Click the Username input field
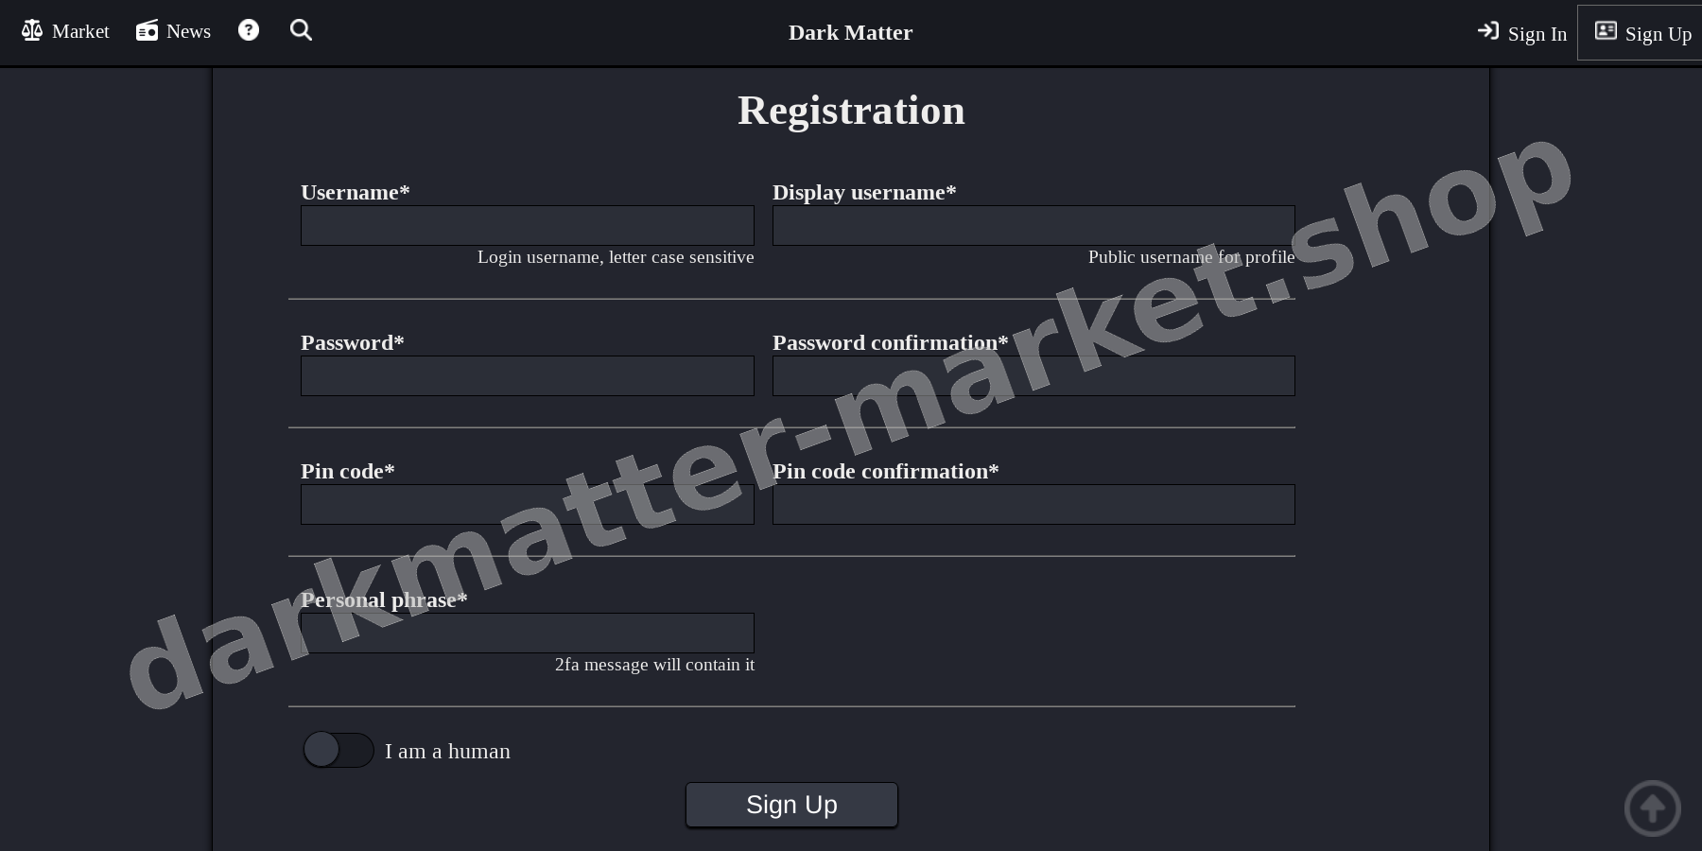Viewport: 1702px width, 851px height. point(527,225)
